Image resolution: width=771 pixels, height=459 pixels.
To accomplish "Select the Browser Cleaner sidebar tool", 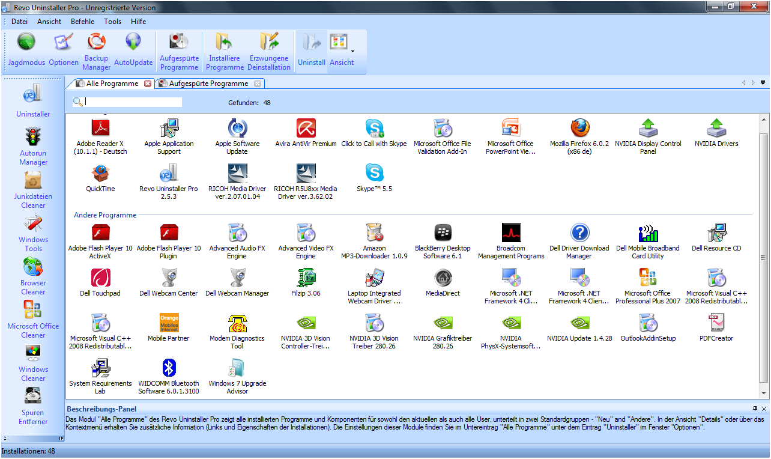I will click(33, 275).
